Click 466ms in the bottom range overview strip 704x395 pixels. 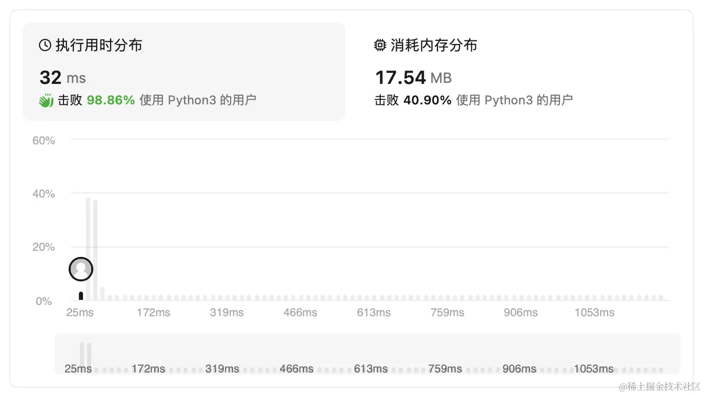pyautogui.click(x=296, y=369)
